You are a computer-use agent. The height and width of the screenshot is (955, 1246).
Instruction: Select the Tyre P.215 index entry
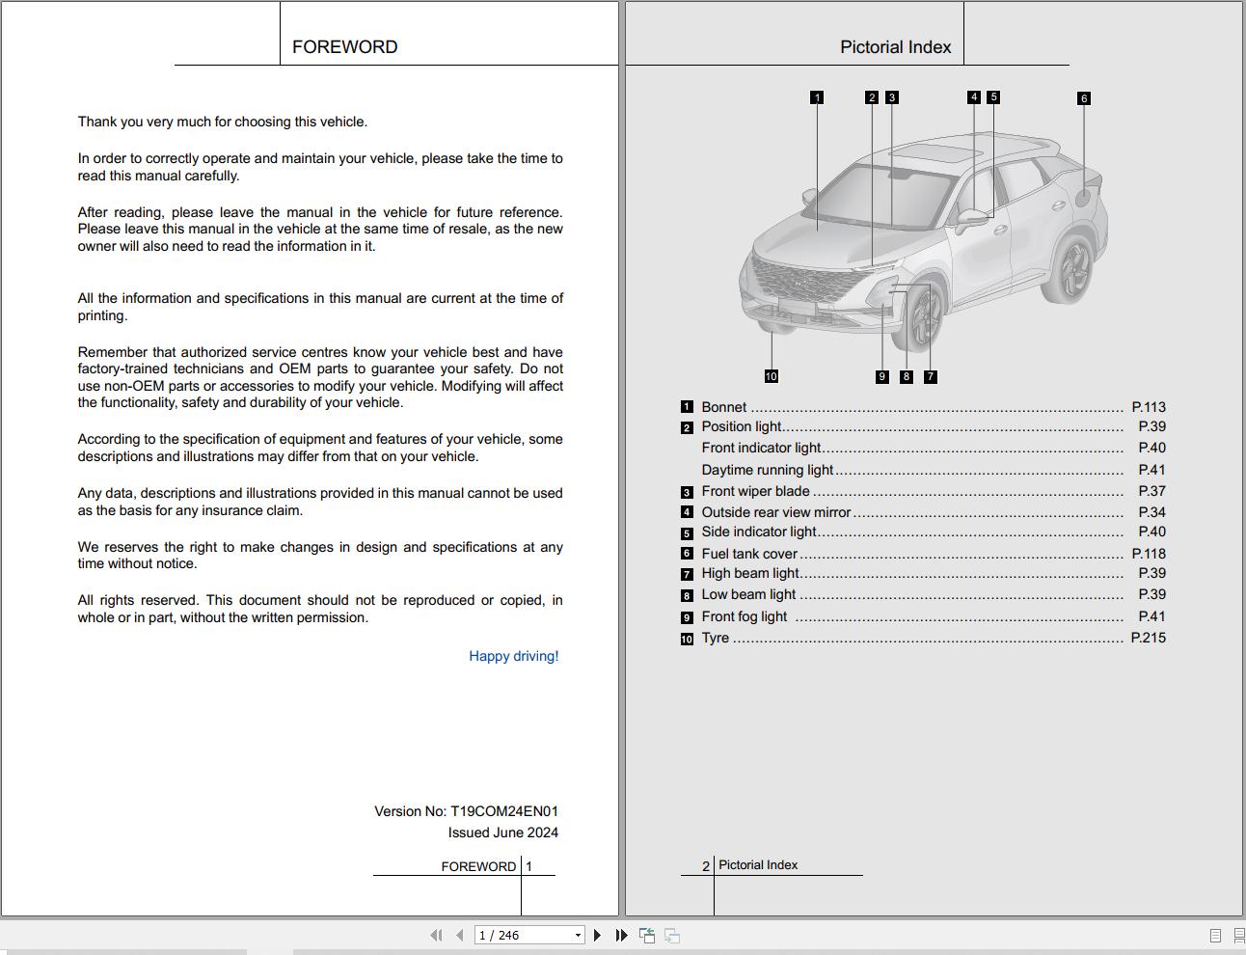click(x=716, y=638)
